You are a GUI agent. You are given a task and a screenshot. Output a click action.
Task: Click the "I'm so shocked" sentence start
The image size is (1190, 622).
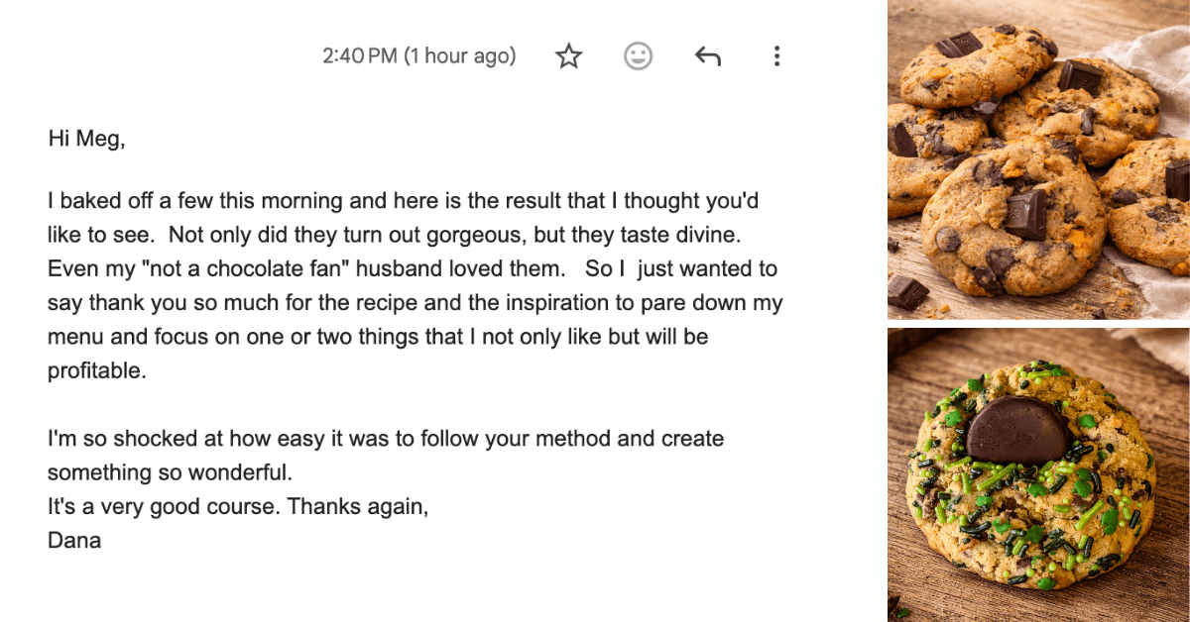111,439
